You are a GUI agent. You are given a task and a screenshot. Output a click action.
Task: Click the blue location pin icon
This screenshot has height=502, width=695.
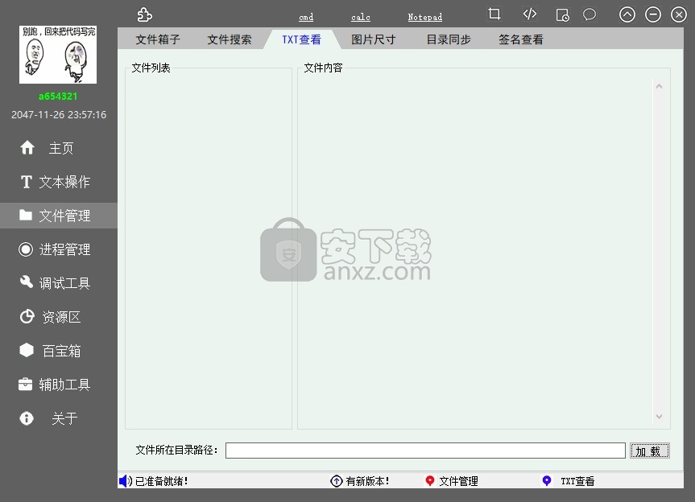click(547, 481)
